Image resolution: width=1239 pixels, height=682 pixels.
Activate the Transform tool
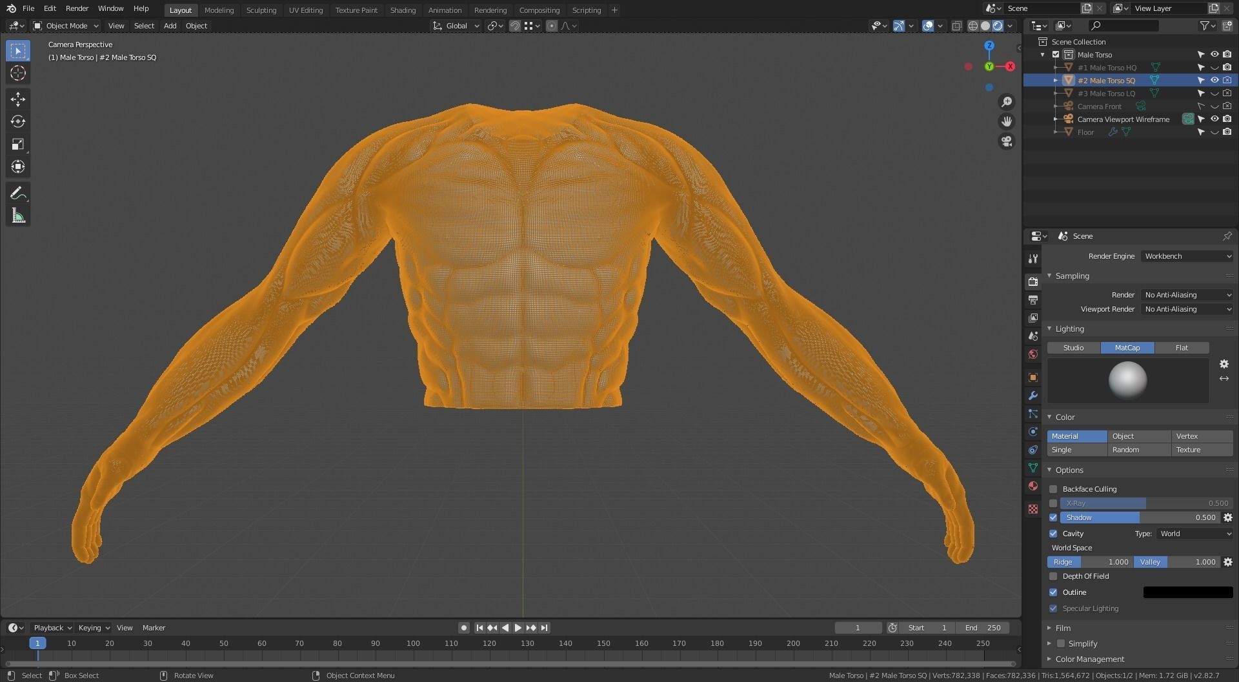(18, 166)
